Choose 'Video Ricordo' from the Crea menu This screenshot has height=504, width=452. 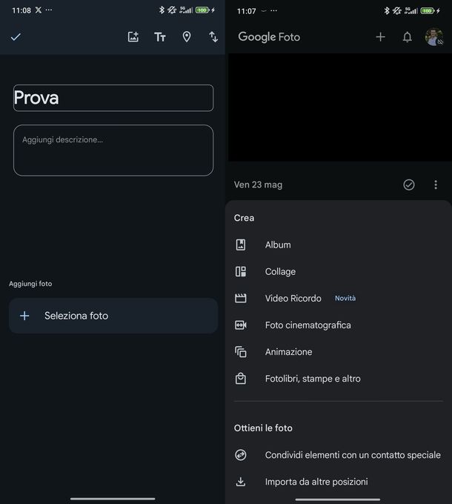pos(339,298)
